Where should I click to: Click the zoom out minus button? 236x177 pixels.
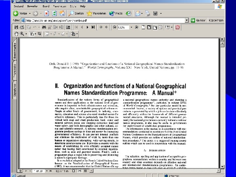[114, 27]
